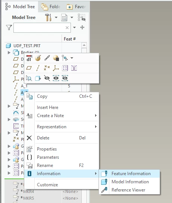Click Edit Definition icon in mini toolbar

click(38, 58)
